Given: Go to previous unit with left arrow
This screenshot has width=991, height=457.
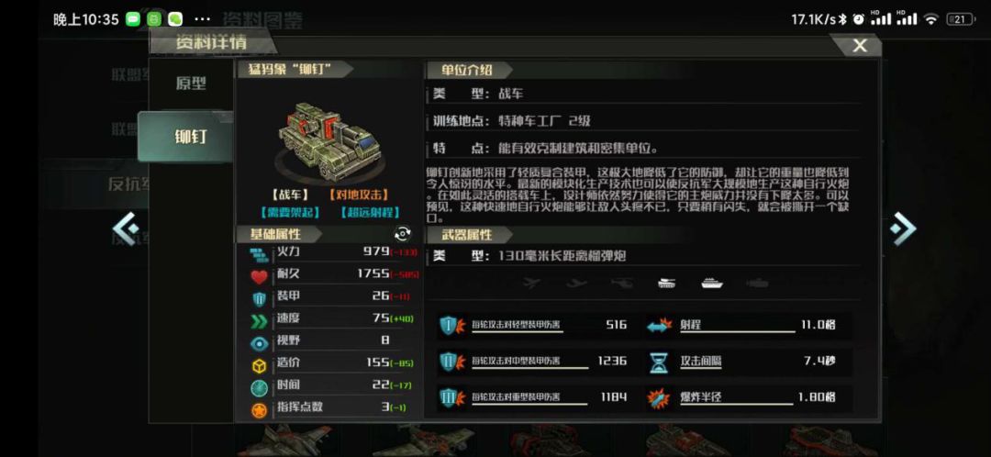Looking at the screenshot, I should [126, 228].
